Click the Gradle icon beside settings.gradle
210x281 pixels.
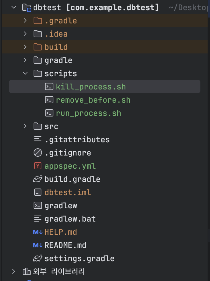[38, 258]
